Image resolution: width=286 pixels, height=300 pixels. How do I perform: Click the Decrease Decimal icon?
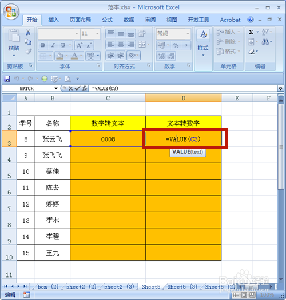click(x=171, y=56)
